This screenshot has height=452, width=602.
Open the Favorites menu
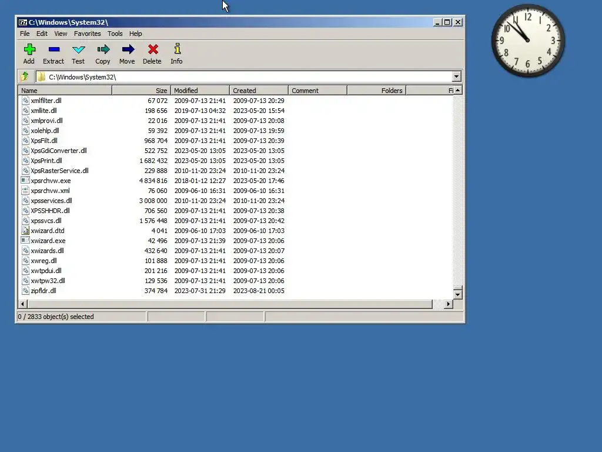87,34
